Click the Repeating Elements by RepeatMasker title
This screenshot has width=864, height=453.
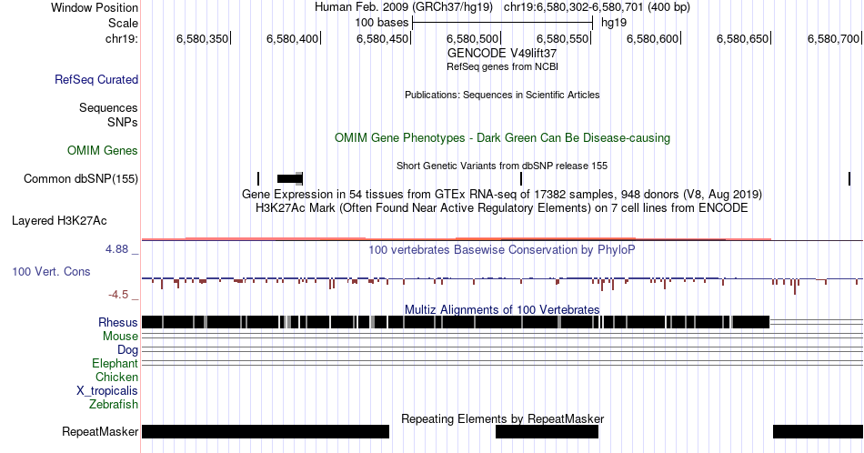[502, 418]
